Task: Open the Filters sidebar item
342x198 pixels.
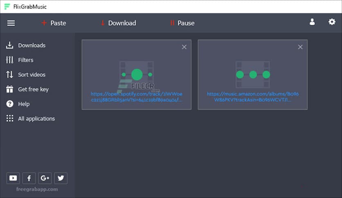Action: pyautogui.click(x=20, y=60)
